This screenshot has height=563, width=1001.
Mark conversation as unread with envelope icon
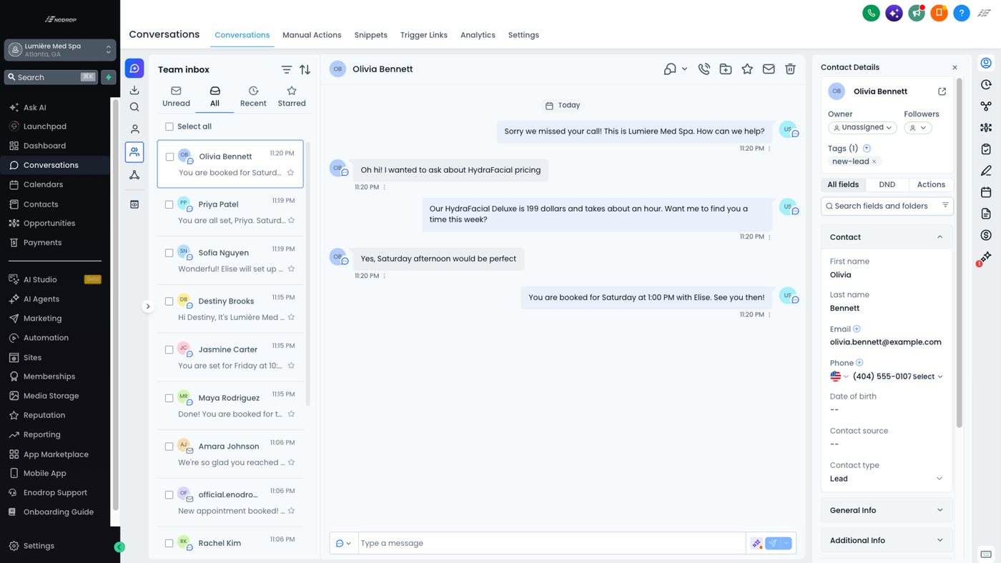click(x=769, y=69)
